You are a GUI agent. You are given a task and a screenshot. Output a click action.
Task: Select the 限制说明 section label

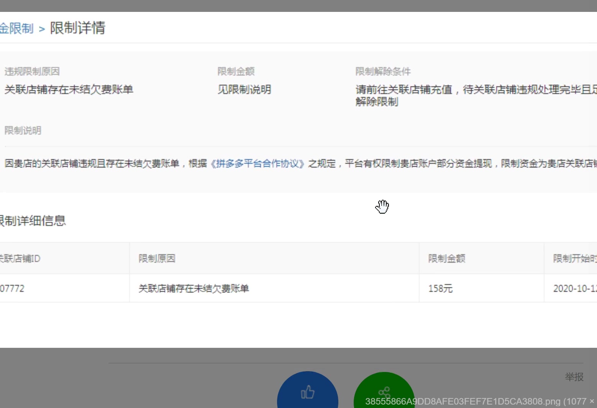(x=23, y=130)
